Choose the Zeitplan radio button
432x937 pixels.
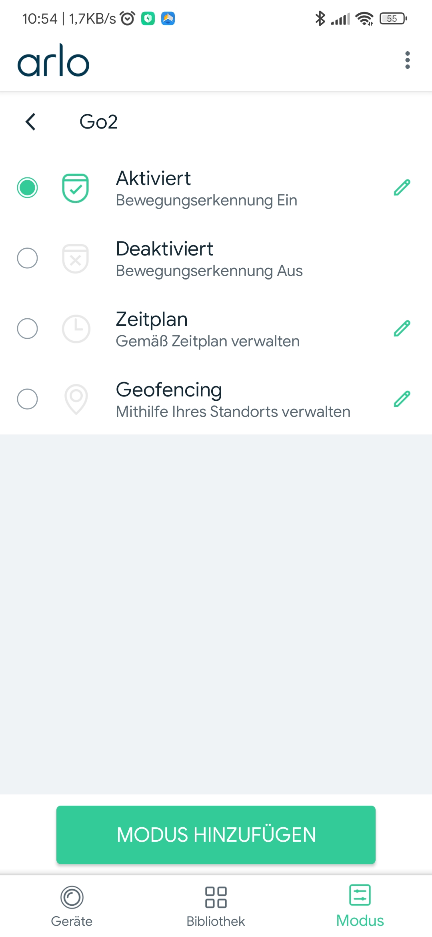28,328
